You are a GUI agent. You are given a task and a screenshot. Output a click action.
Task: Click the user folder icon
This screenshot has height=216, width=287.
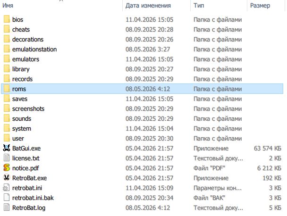[x=7, y=138]
